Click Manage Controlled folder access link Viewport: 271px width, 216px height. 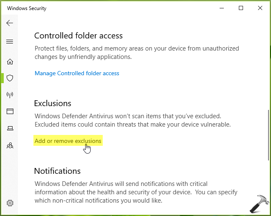(x=77, y=74)
